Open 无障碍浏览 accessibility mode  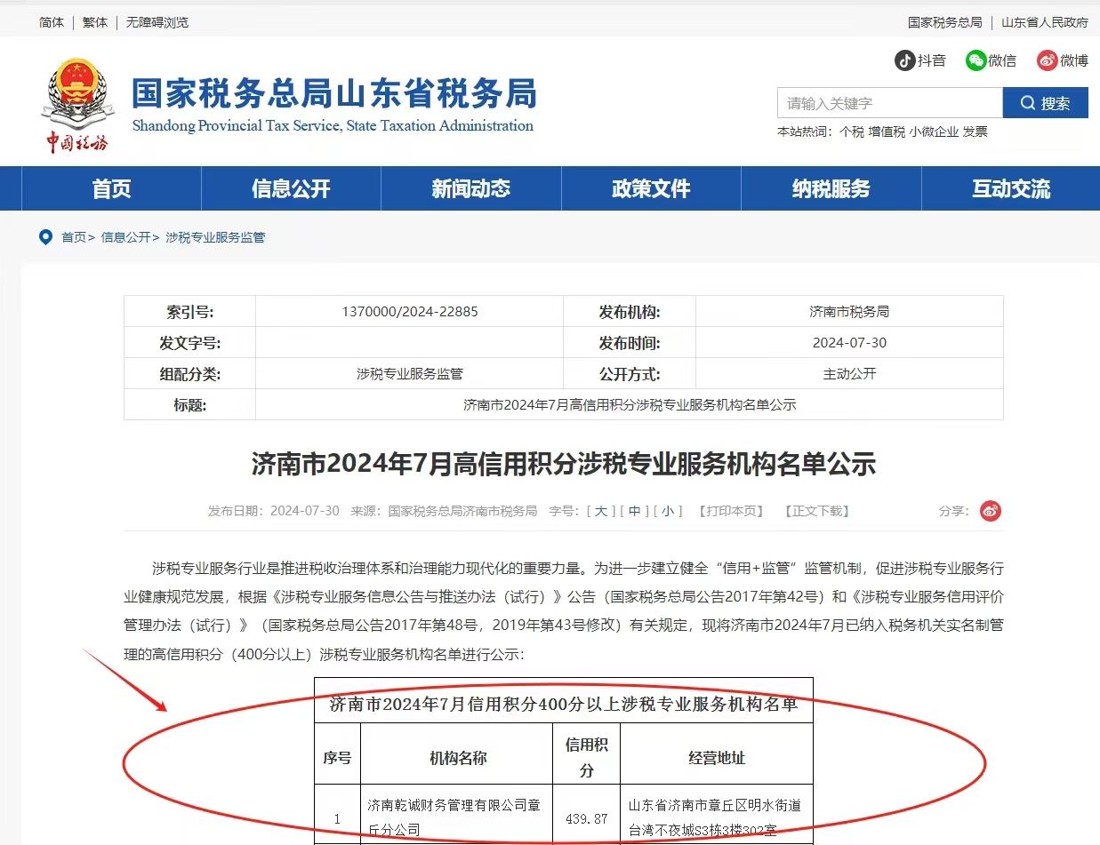coord(157,22)
